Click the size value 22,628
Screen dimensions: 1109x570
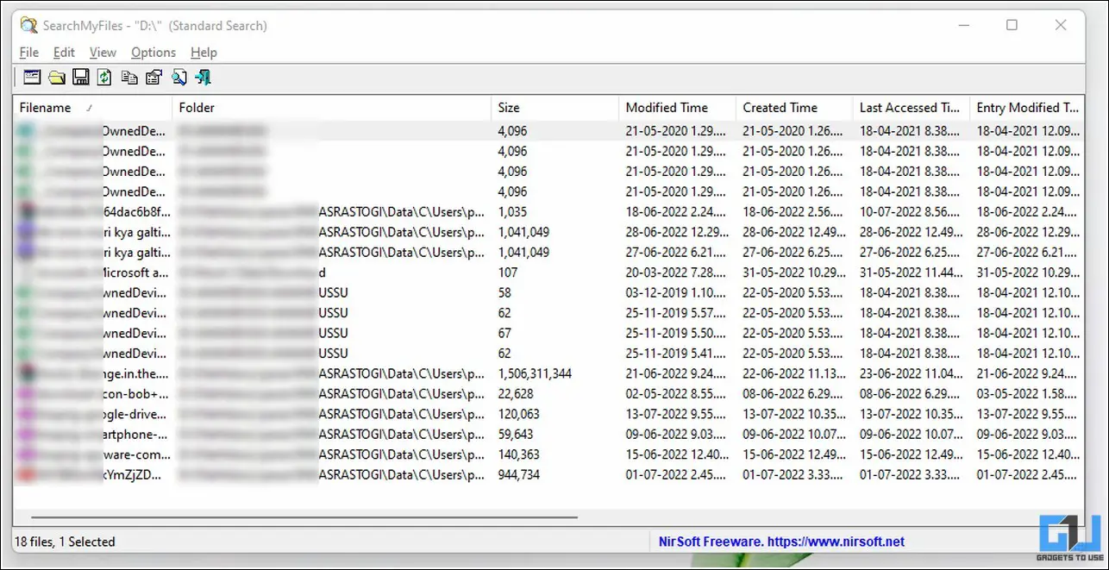pyautogui.click(x=517, y=394)
